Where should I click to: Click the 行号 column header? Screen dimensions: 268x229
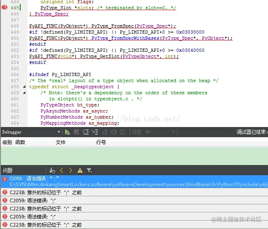pyautogui.click(x=101, y=142)
